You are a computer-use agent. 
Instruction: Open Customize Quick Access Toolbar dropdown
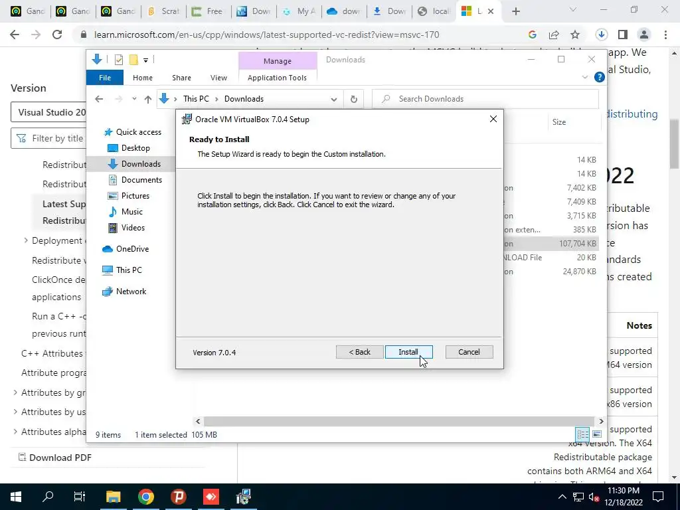tap(145, 60)
